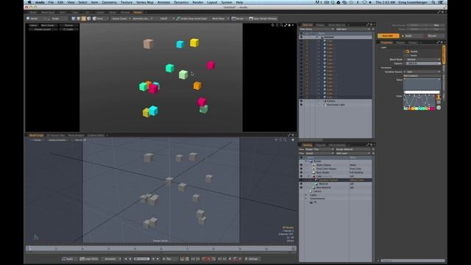This screenshot has width=471, height=265.
Task: Switch to the Shading tab
Action: [x=308, y=145]
